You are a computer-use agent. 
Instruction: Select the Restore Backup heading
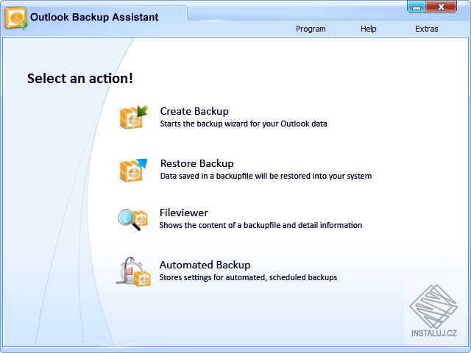(197, 163)
